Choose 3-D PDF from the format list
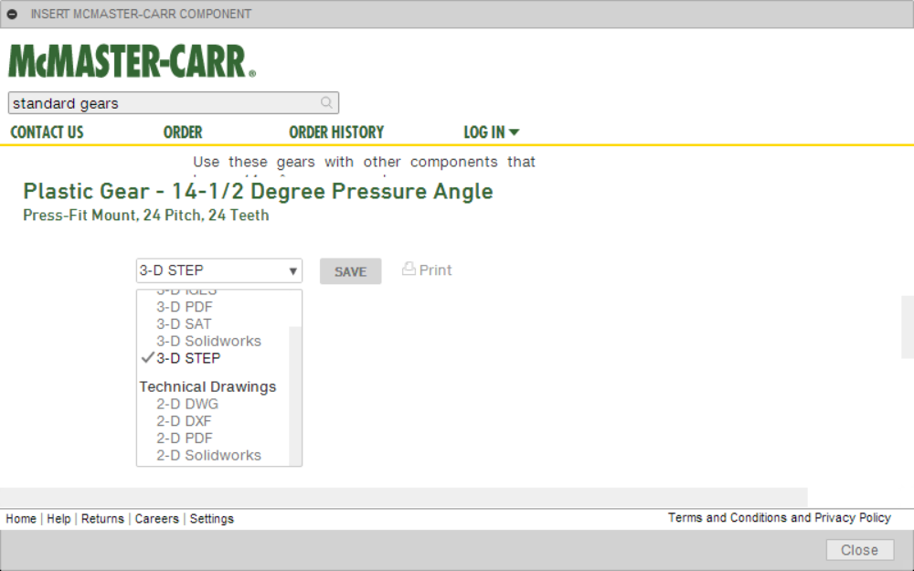Screen dimensions: 914x571 185,307
